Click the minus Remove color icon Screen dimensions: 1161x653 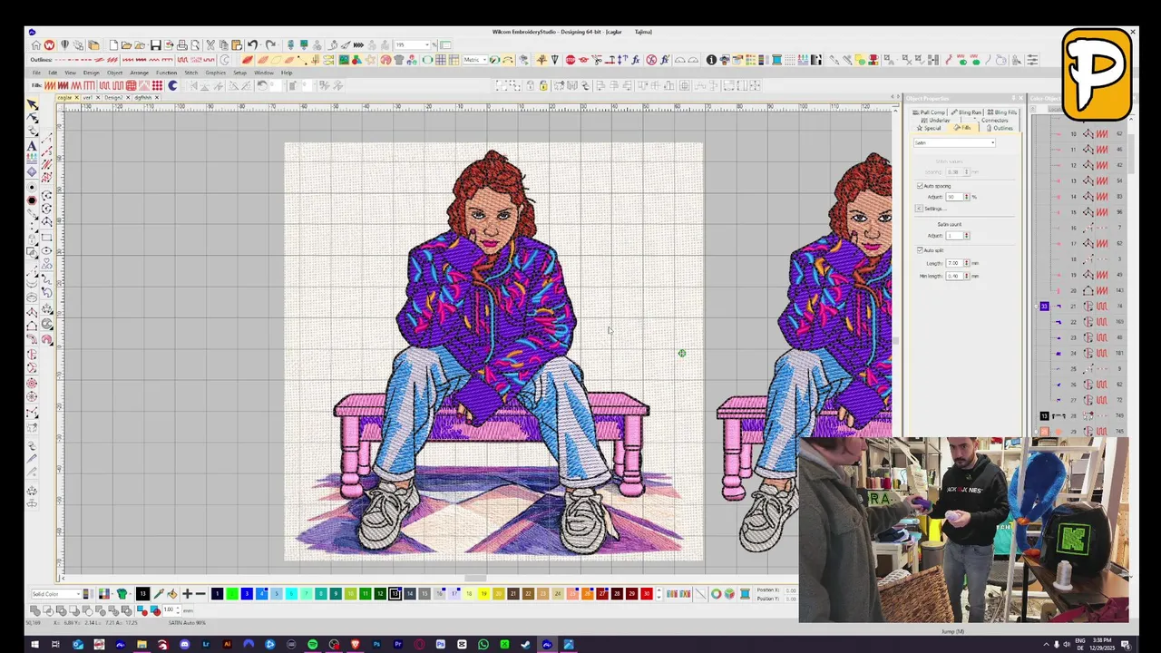[x=200, y=594]
